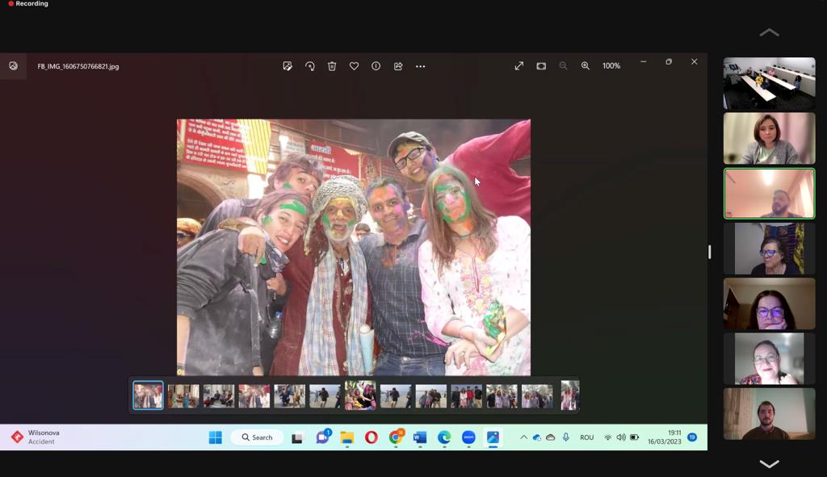Switch to Microsoft Word in the taskbar
Screen dimensions: 827x477
420,437
